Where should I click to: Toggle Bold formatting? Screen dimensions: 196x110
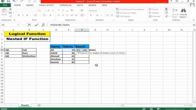[19, 15]
